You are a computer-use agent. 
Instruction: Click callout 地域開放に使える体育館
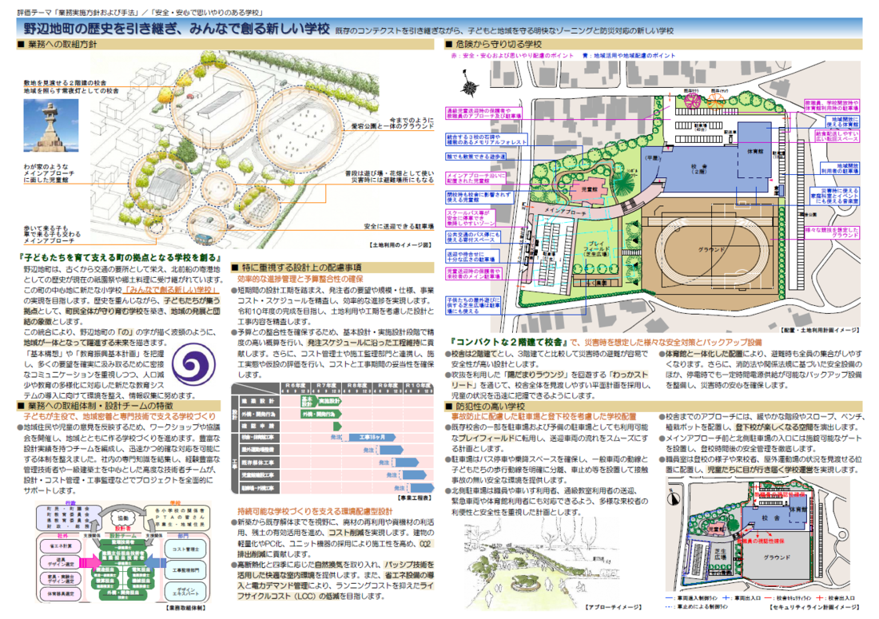click(843, 121)
